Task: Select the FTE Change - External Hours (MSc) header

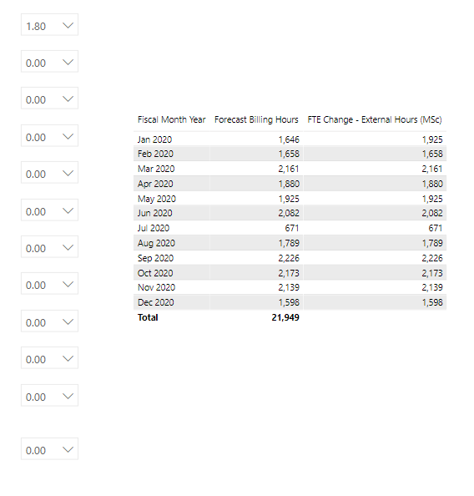Action: [x=375, y=119]
